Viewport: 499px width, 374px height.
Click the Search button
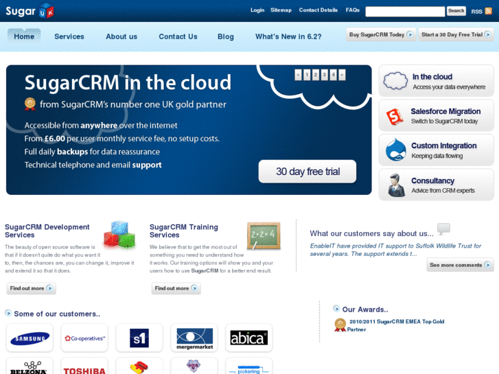point(456,11)
